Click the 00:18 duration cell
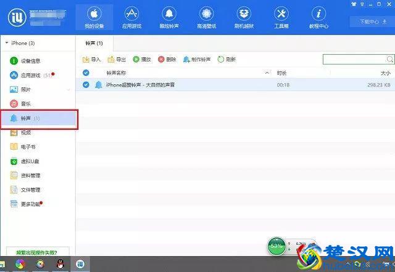This screenshot has width=395, height=272. click(283, 85)
